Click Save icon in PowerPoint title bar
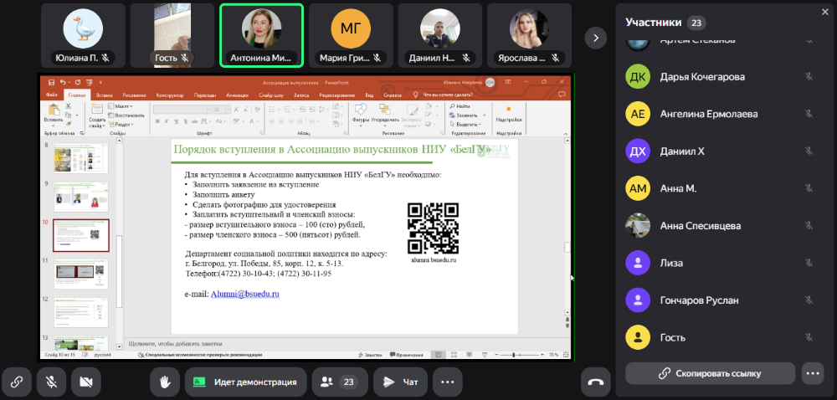This screenshot has width=837, height=400. click(x=51, y=82)
